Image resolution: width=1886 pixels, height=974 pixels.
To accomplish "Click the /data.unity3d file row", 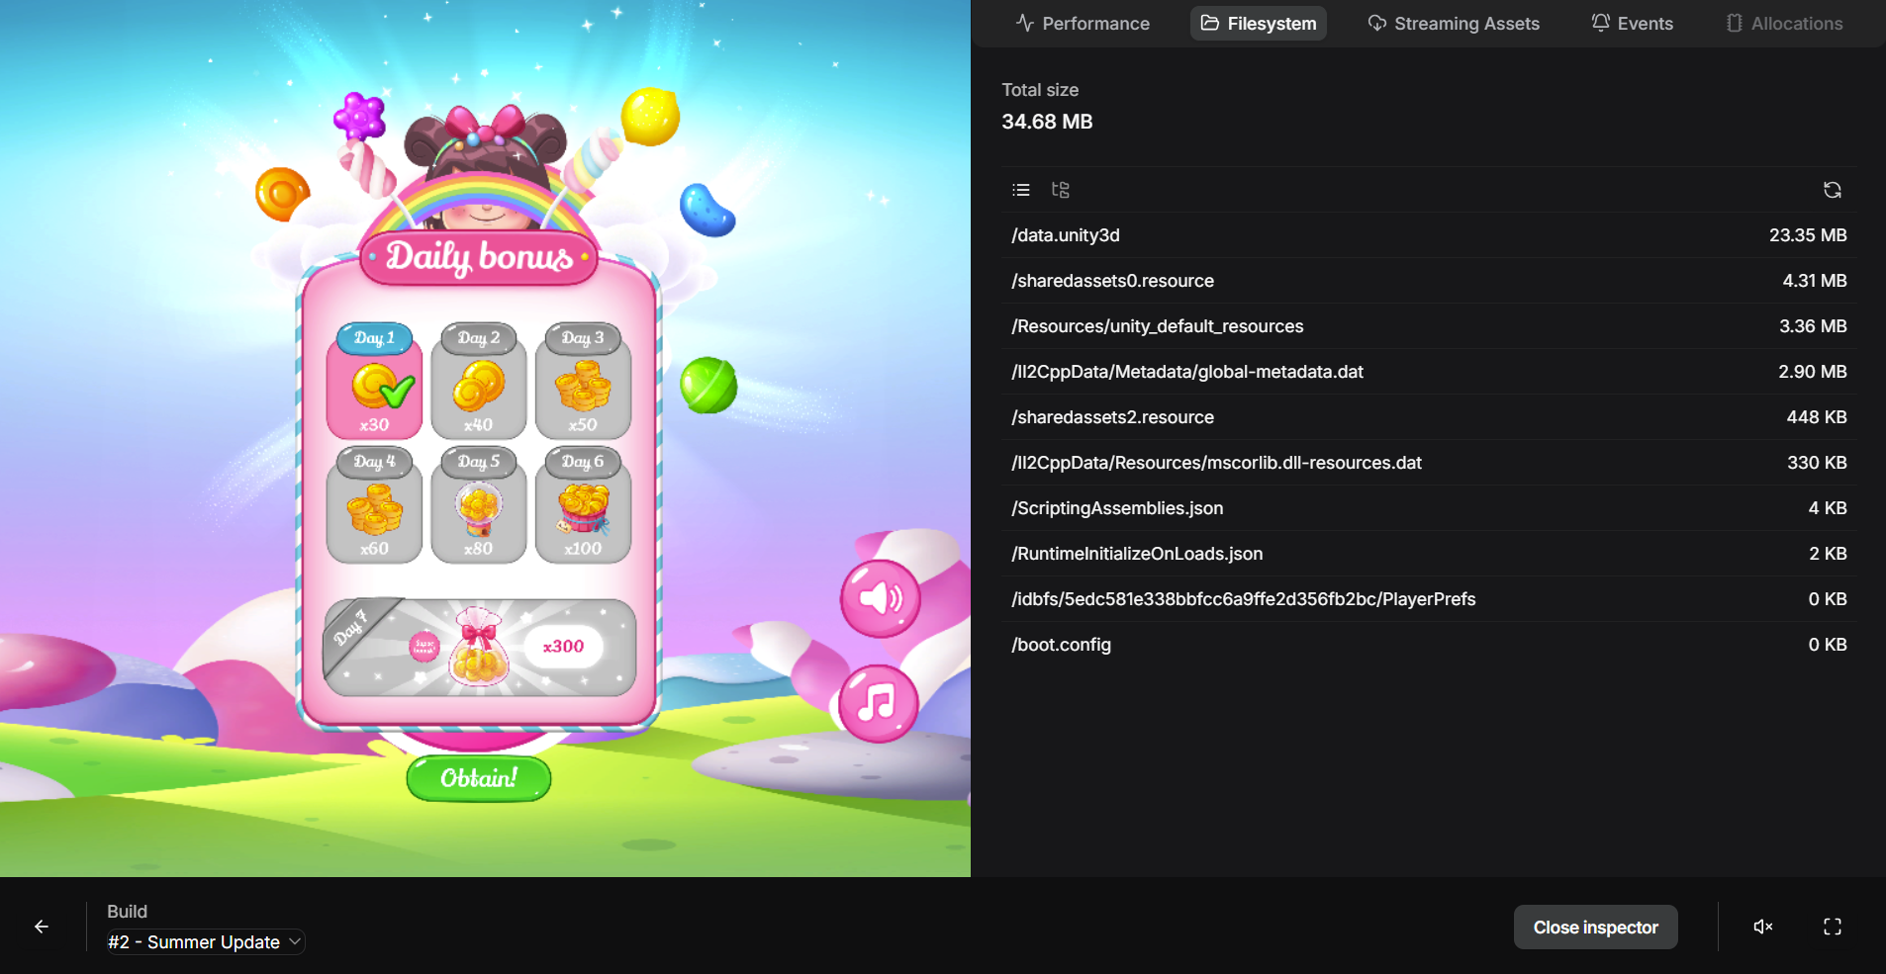I will point(1429,235).
